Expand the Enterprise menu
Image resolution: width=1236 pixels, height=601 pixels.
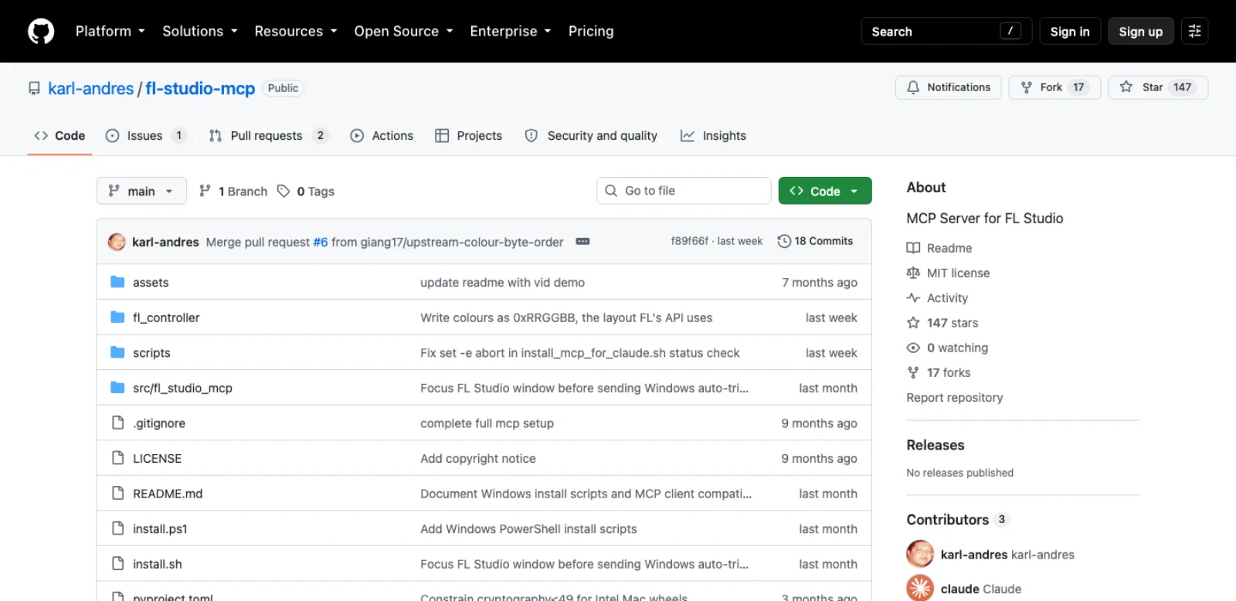click(511, 31)
